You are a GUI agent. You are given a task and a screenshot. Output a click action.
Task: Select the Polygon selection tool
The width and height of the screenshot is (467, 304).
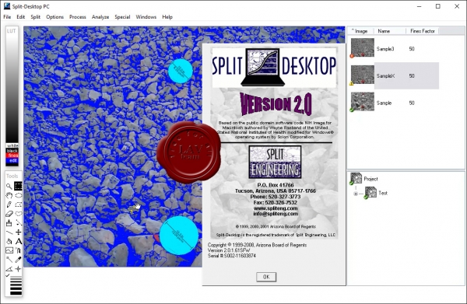[x=18, y=204]
